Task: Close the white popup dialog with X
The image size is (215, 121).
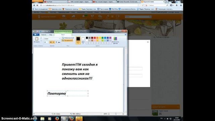Action: click(148, 42)
